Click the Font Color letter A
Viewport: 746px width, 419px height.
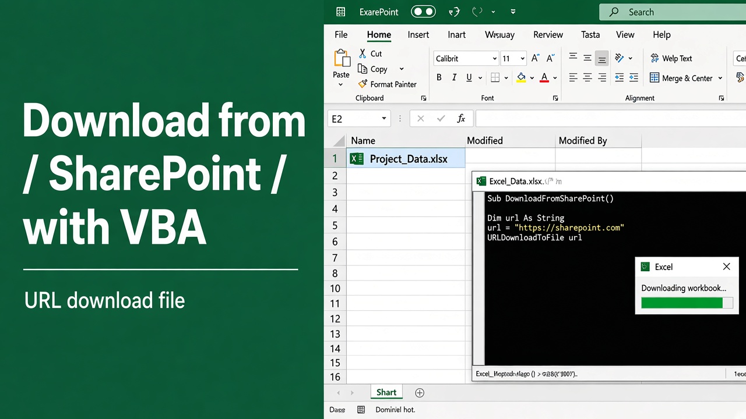point(544,77)
